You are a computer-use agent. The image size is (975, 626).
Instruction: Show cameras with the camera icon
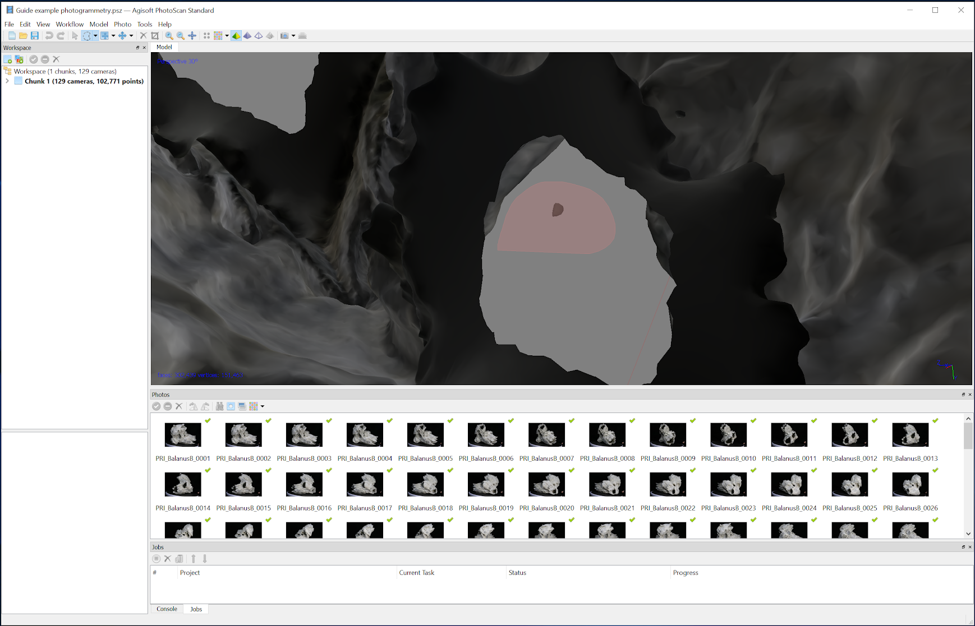pyautogui.click(x=284, y=36)
